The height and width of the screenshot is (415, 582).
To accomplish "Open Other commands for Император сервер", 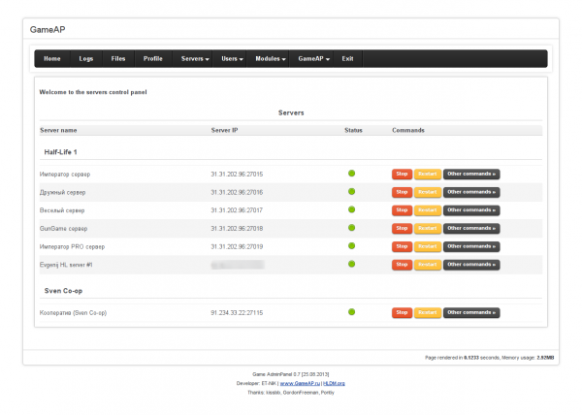I will coord(471,174).
